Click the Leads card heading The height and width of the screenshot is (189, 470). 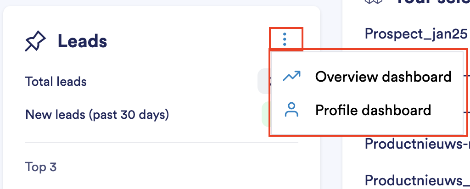click(82, 42)
